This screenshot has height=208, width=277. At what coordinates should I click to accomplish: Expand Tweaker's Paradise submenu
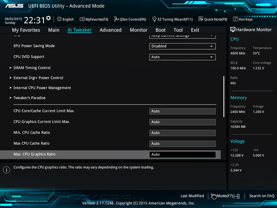pyautogui.click(x=29, y=98)
